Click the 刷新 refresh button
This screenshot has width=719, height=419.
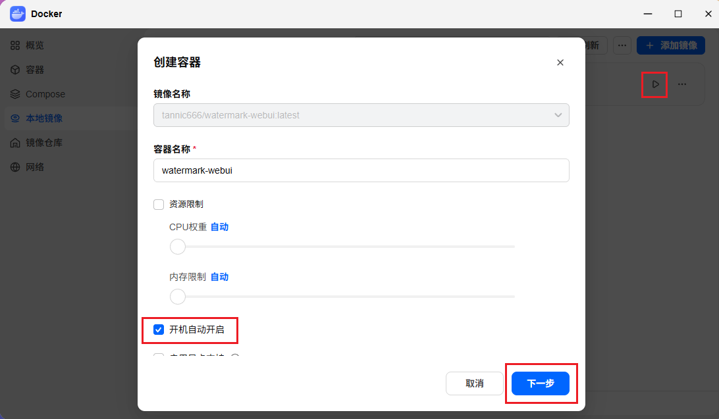(595, 45)
